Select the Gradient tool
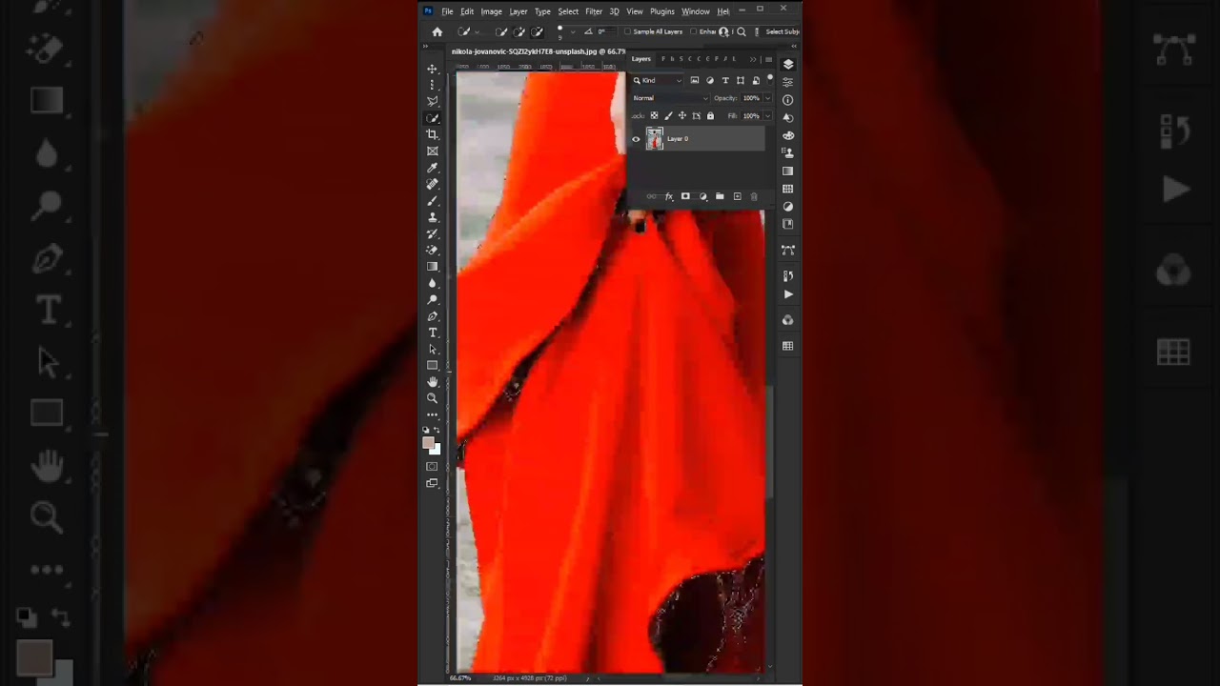Viewport: 1220px width, 686px height. coord(433,267)
